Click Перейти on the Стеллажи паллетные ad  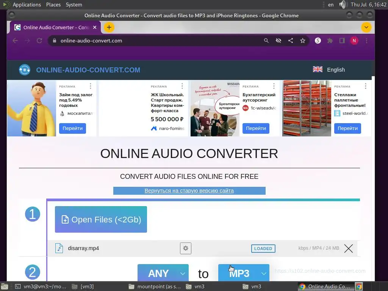tap(348, 128)
